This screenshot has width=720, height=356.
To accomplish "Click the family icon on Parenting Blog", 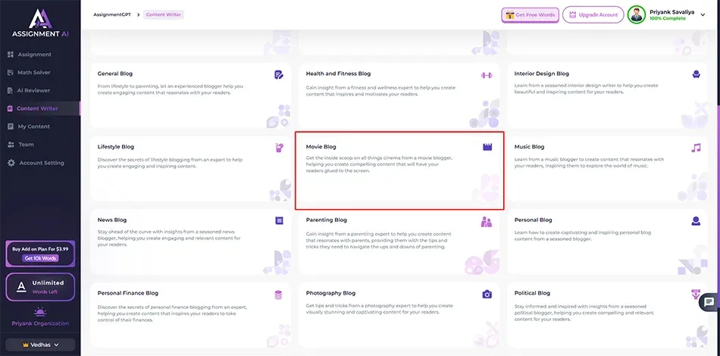I will [487, 221].
